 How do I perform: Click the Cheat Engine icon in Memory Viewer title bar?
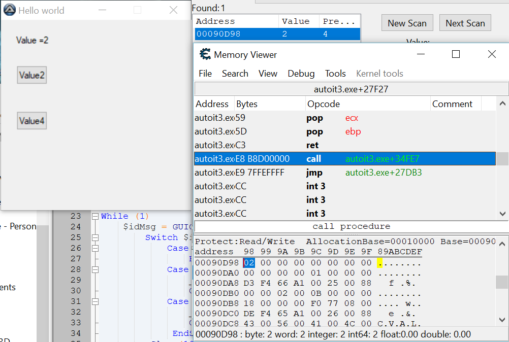coord(205,54)
